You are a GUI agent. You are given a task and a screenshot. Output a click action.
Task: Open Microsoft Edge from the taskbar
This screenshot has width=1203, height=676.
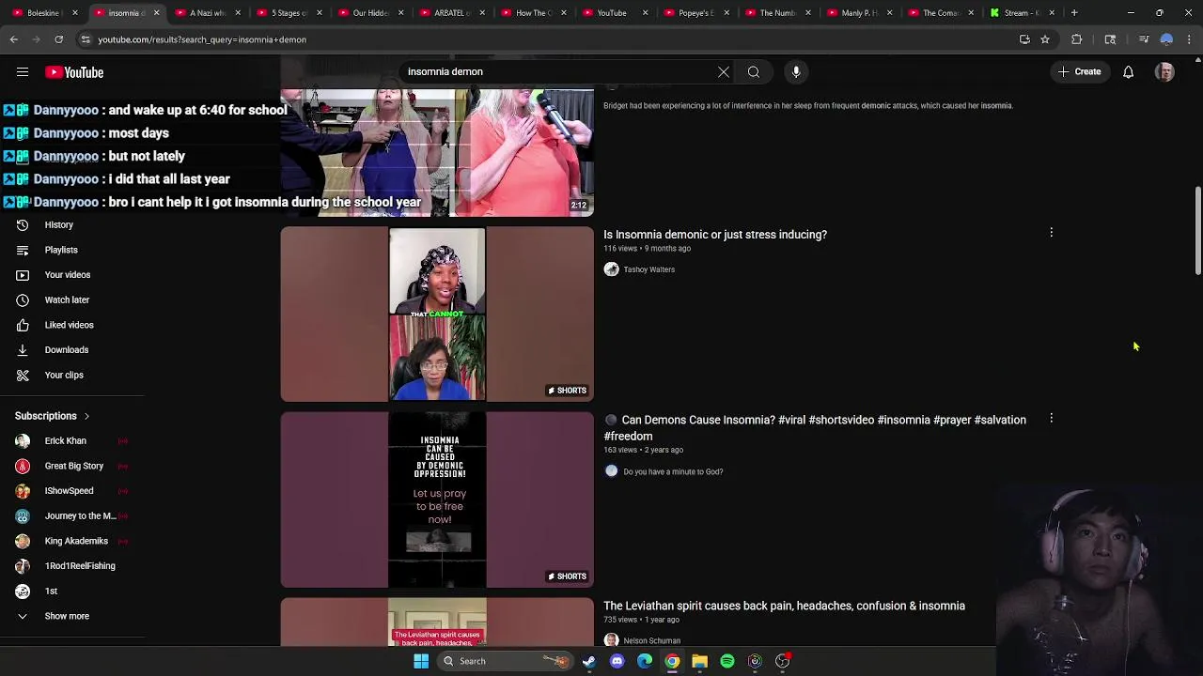[645, 661]
